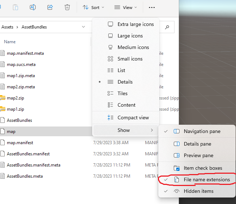
Task: Click the AssetBundles.meta file icon
Action: (x=3, y=176)
